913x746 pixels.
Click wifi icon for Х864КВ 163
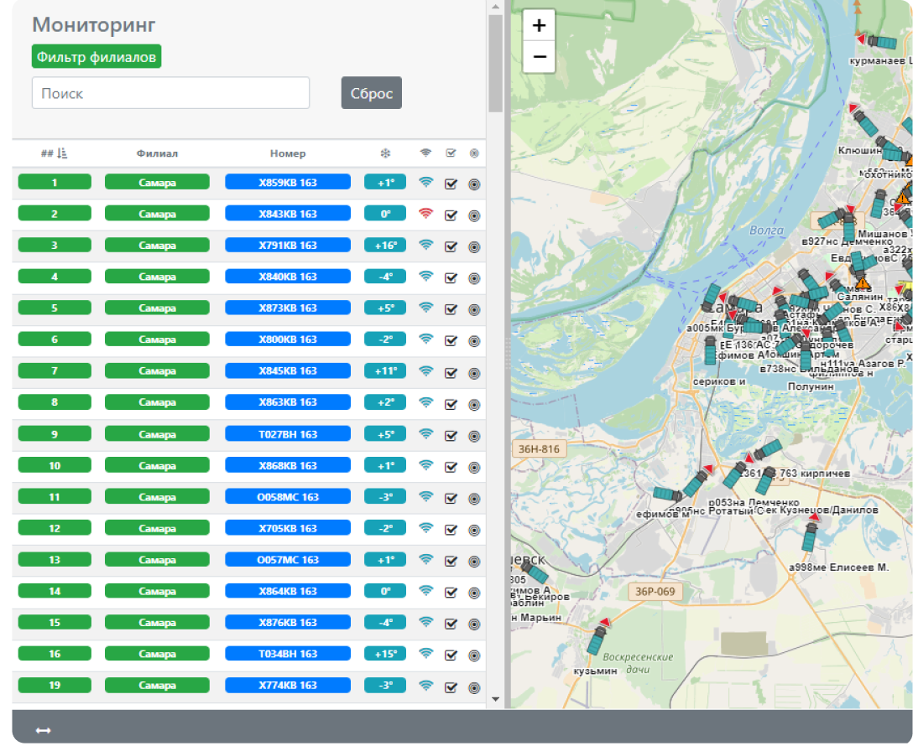point(425,591)
